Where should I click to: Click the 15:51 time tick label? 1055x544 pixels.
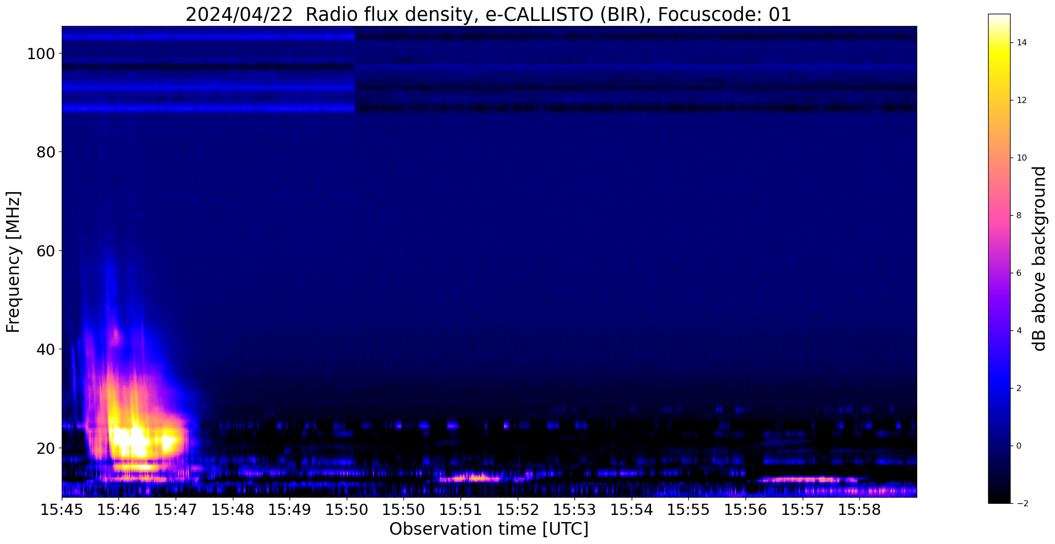coord(461,509)
